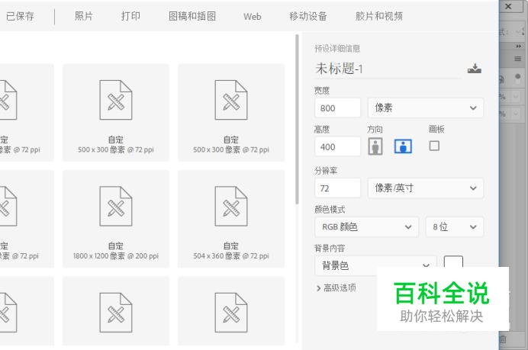This screenshot has width=528, height=350.
Task: Open the 背景内容 dropdown 背景色
Action: pyautogui.click(x=375, y=266)
